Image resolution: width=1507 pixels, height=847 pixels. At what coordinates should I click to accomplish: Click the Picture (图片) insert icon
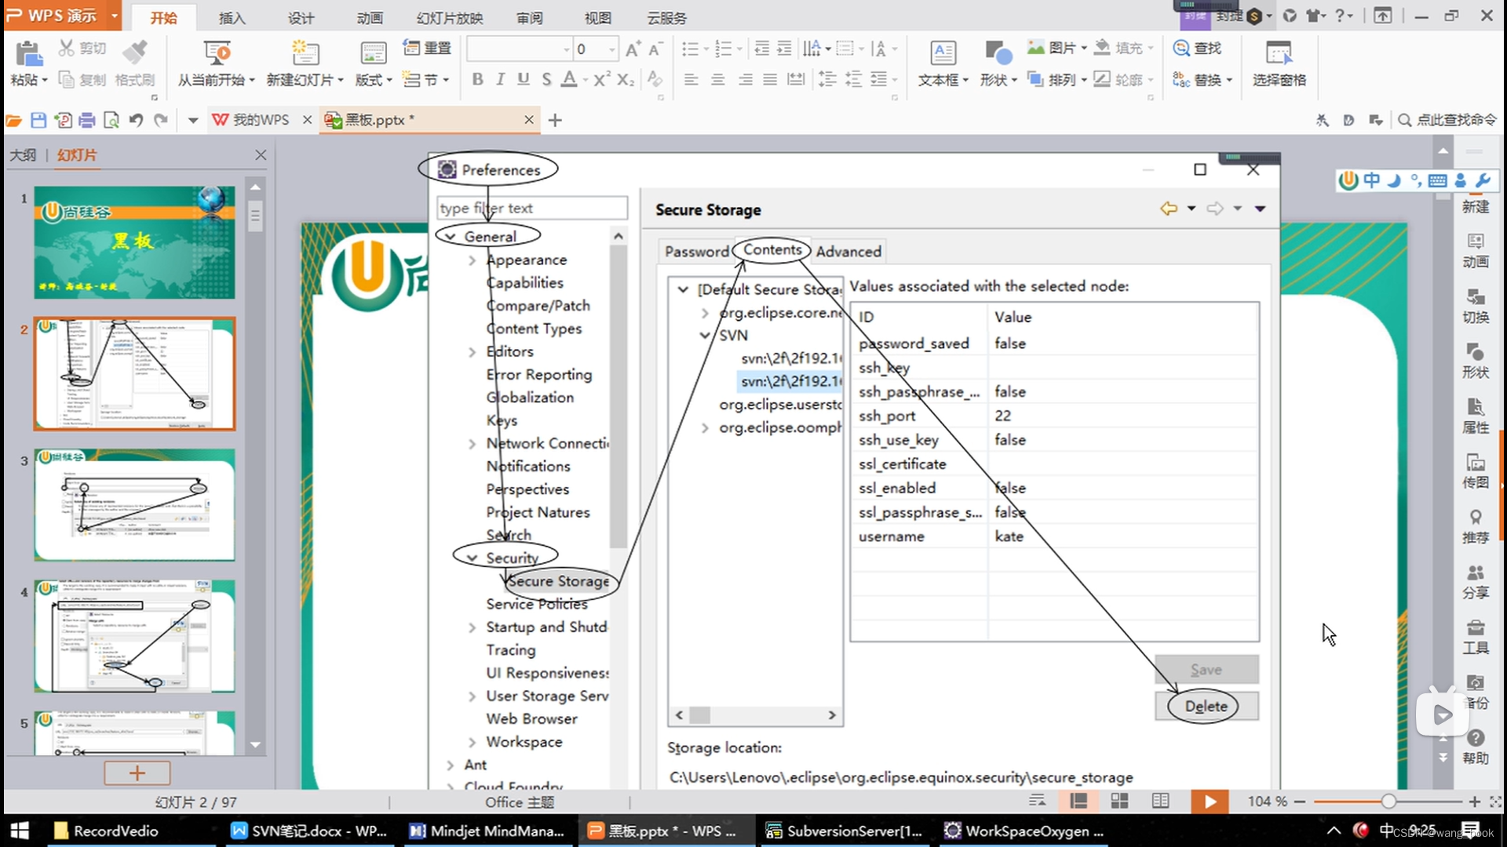pos(1036,48)
